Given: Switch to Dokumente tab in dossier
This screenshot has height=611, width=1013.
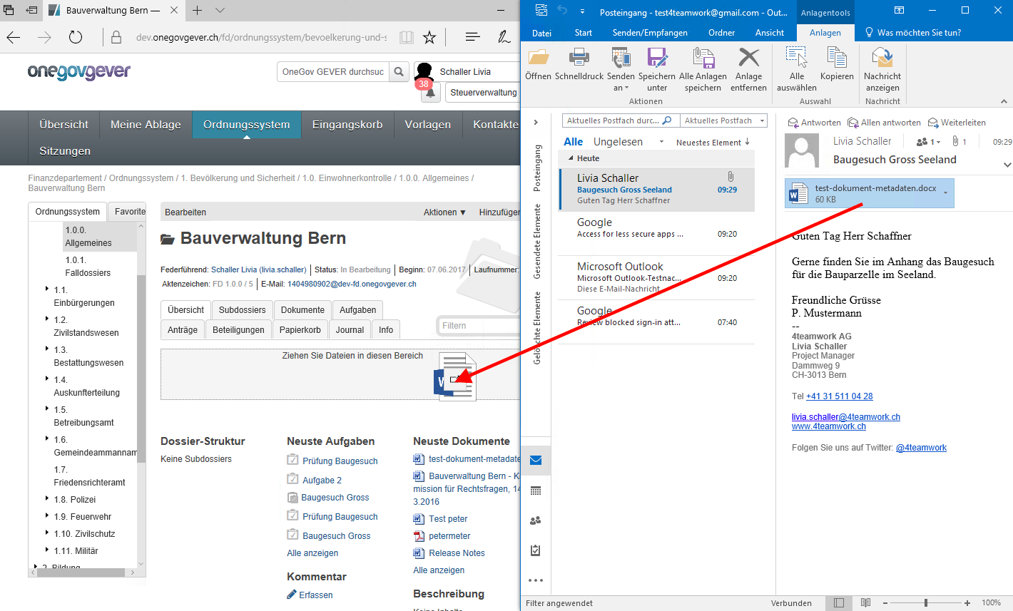Looking at the screenshot, I should click(302, 310).
